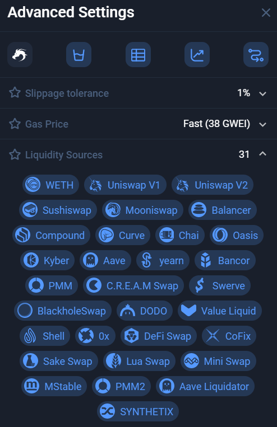Expand Gas Price Fast (38 GWEI) dropdown

262,124
